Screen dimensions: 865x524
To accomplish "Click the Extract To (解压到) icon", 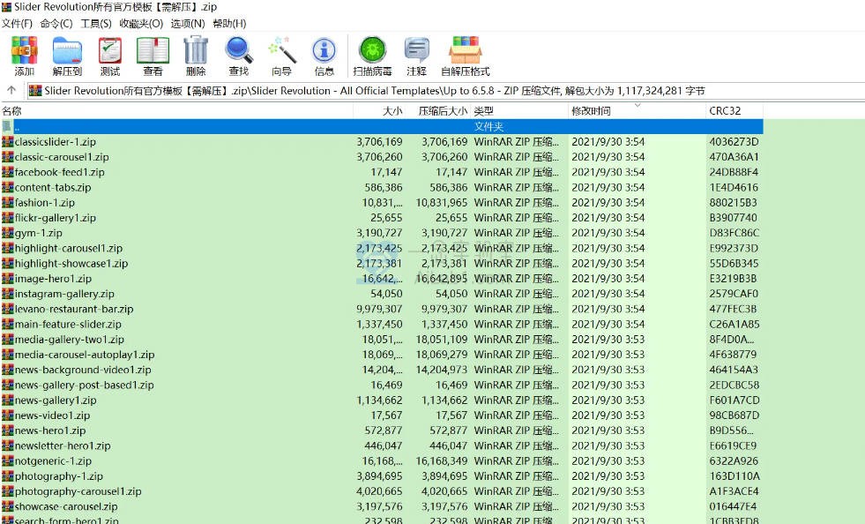I will tap(67, 56).
